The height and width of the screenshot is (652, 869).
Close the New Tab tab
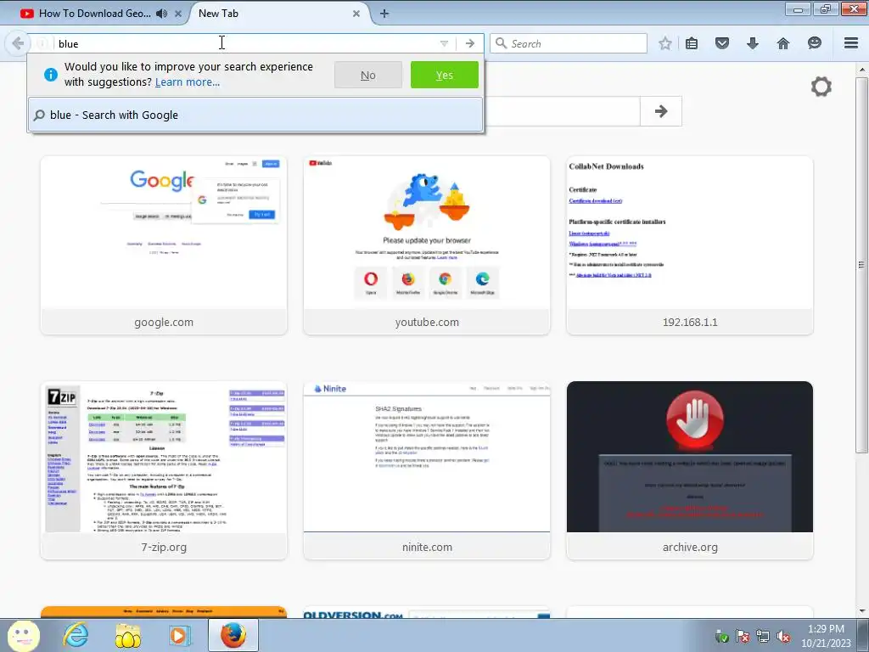(356, 14)
